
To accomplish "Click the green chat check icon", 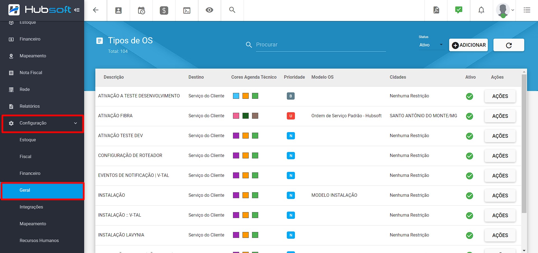I will click(x=459, y=10).
